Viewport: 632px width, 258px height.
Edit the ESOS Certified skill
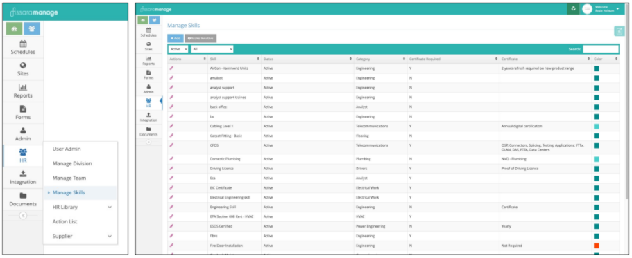pos(172,226)
